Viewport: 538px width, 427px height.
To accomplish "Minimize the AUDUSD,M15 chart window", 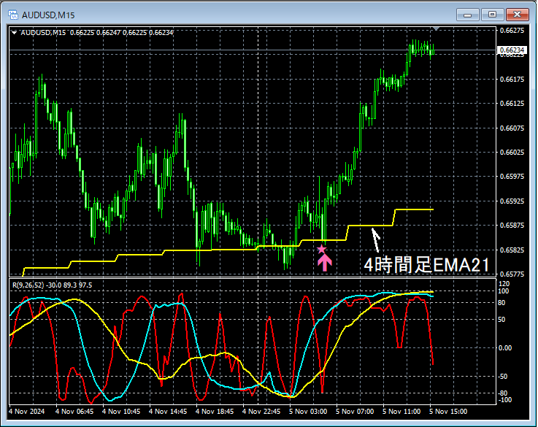I will point(467,15).
